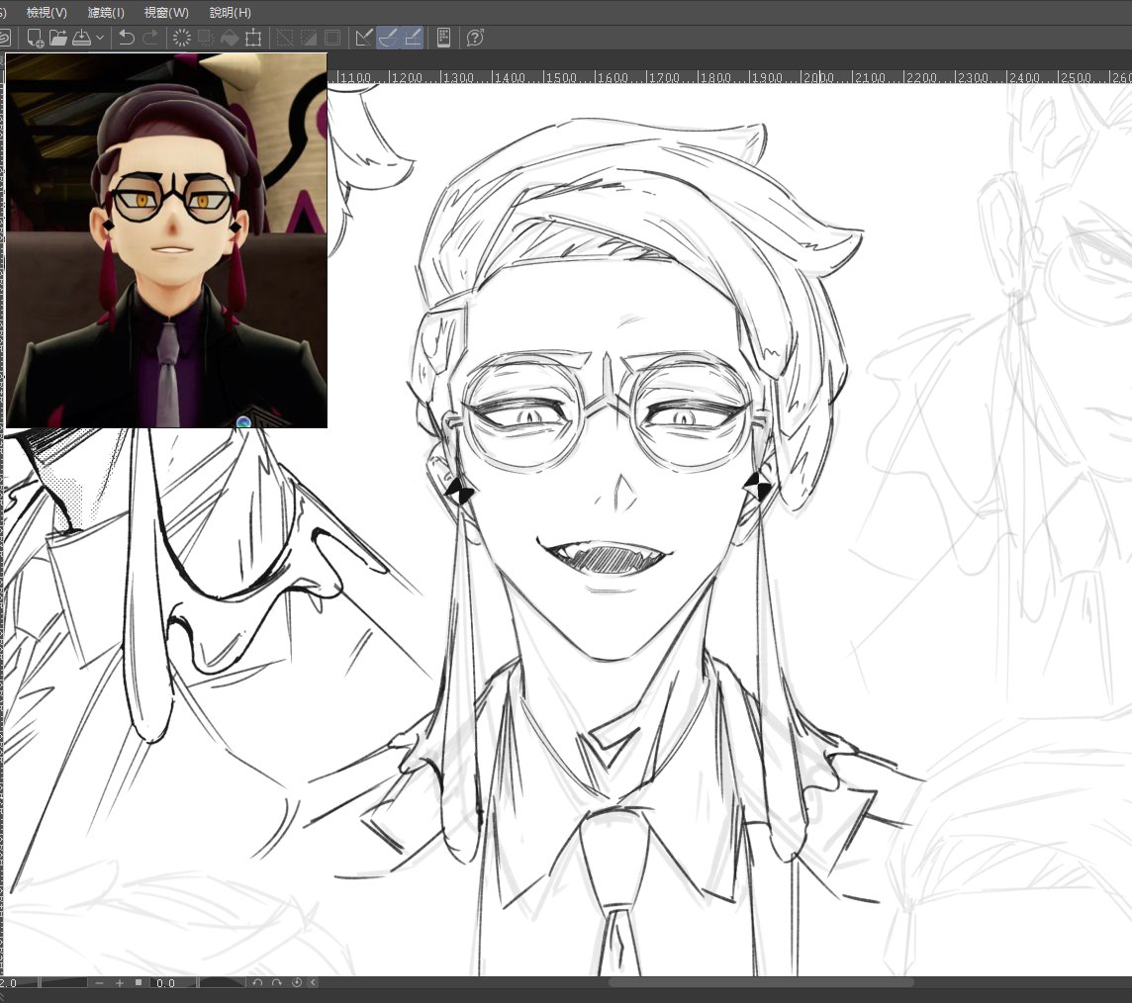Click Clear outside selection icon
The width and height of the screenshot is (1132, 1003).
pyautogui.click(x=206, y=38)
